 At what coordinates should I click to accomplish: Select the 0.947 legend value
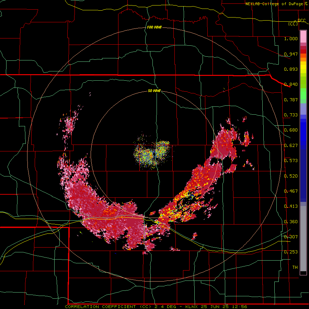point(291,54)
